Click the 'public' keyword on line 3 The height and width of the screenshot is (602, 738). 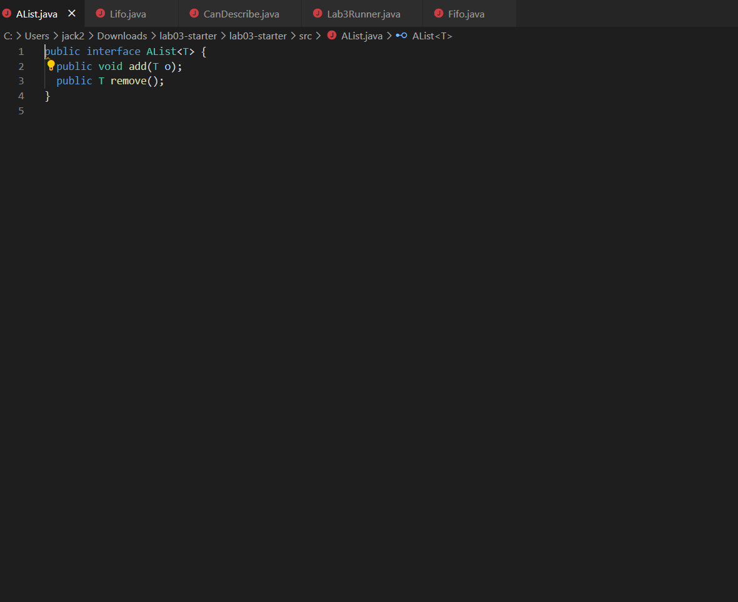(x=74, y=81)
